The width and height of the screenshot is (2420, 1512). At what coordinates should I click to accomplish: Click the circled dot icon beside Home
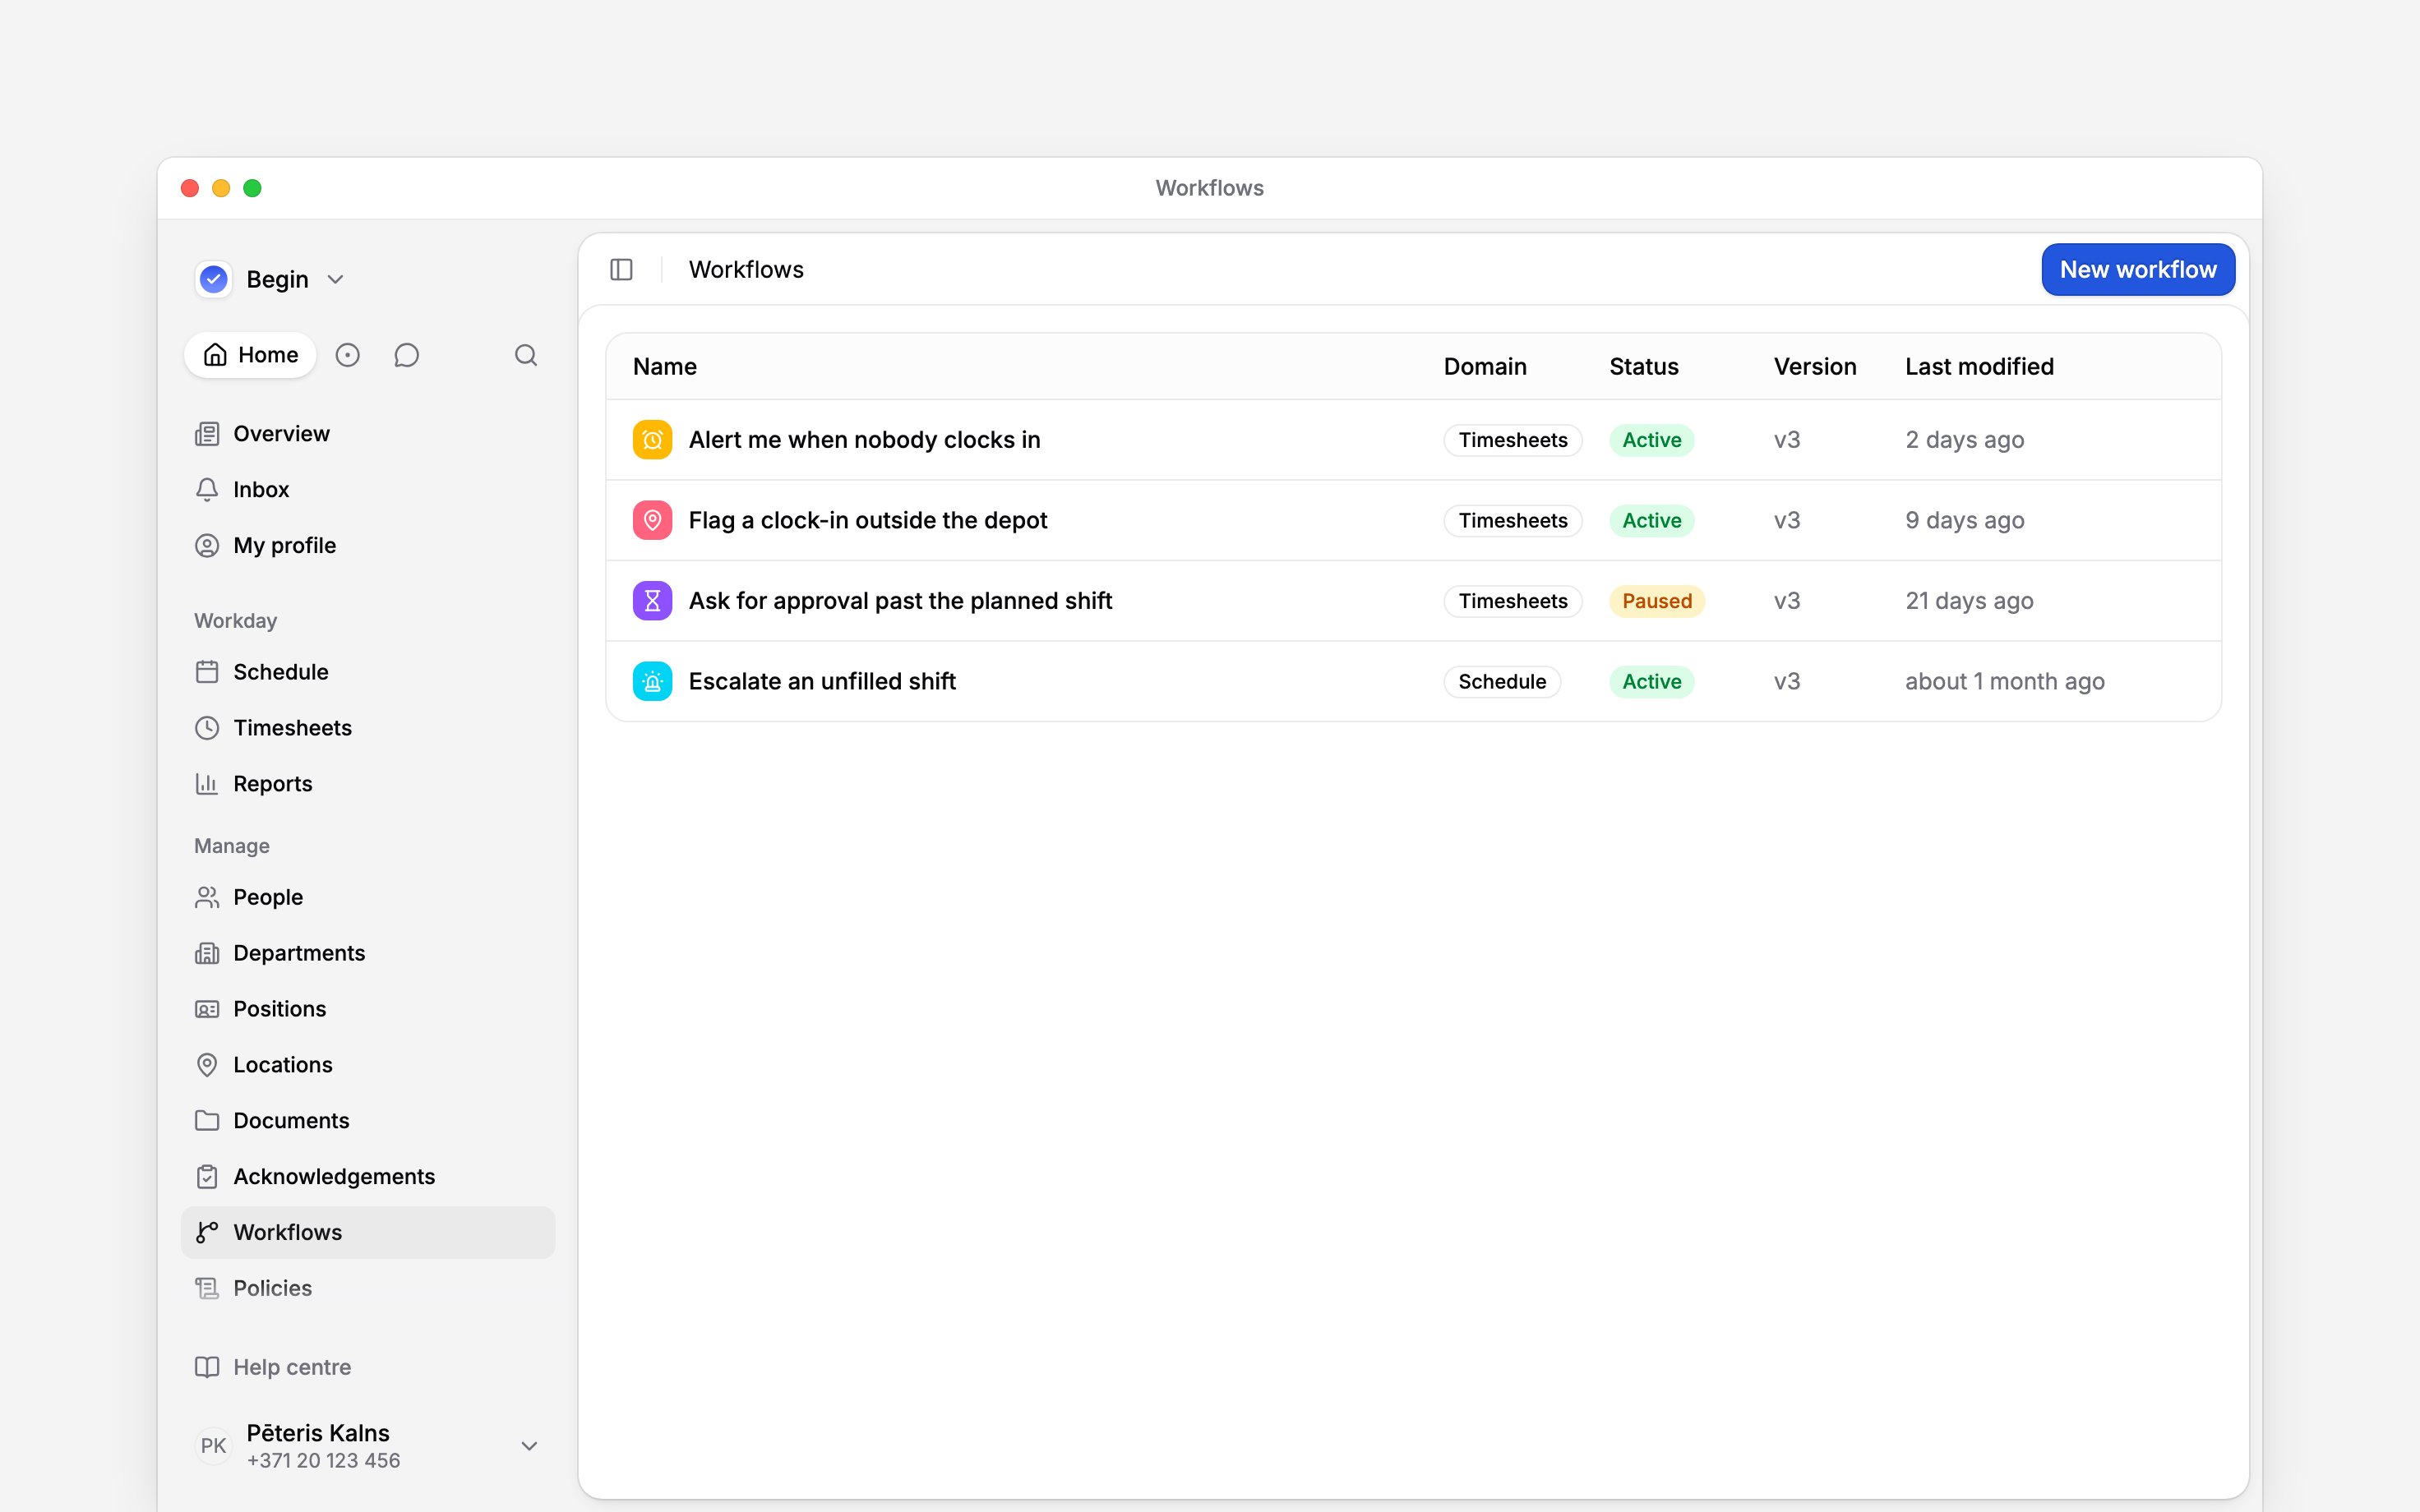[x=347, y=355]
